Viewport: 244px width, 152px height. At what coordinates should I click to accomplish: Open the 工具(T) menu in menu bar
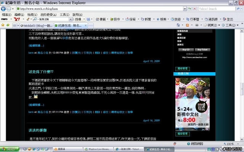coord(64,15)
